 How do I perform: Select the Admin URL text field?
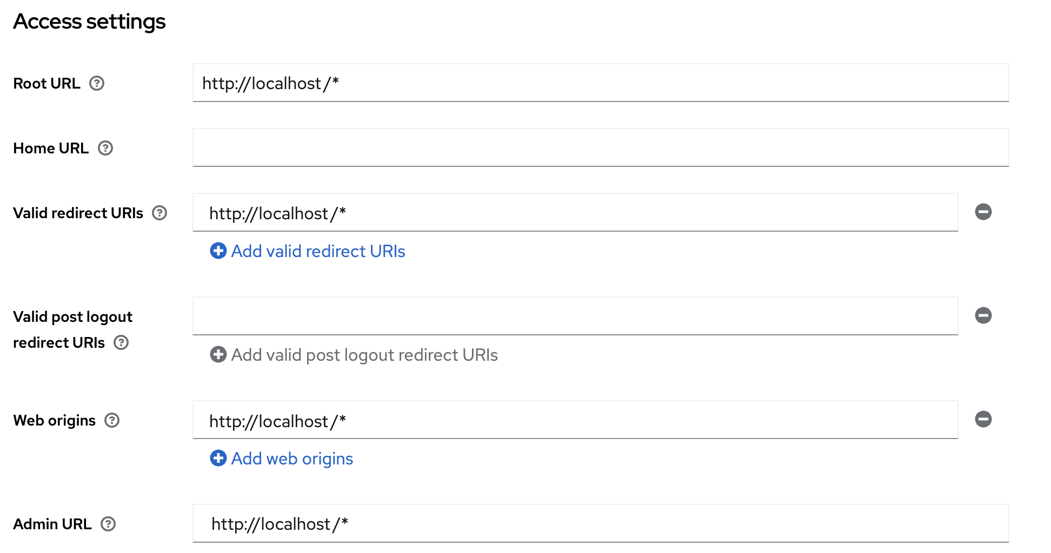pyautogui.click(x=600, y=524)
